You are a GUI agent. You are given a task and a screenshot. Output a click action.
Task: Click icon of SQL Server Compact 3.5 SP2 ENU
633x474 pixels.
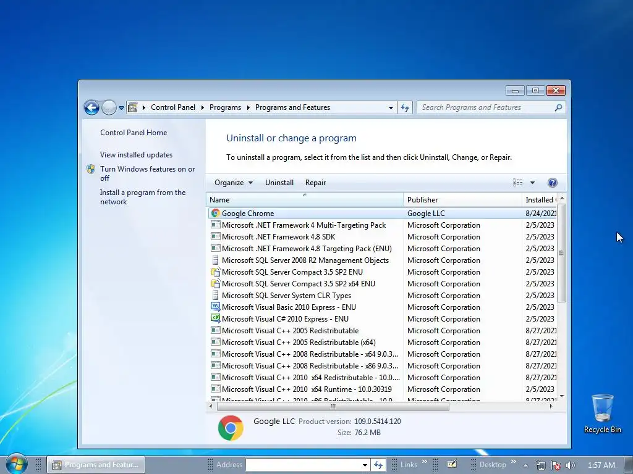[x=216, y=272]
